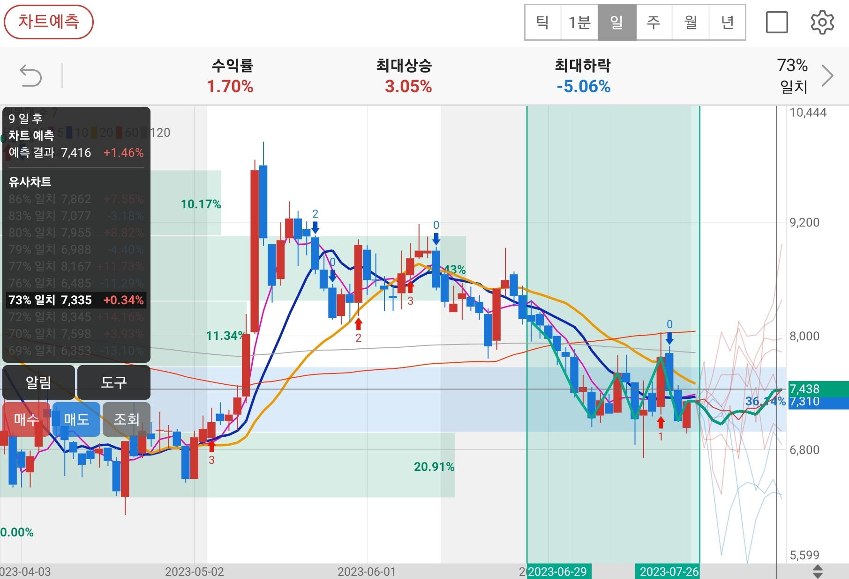Select the 73% 일치 7,335 similar chart row
The image size is (849, 579).
76,300
